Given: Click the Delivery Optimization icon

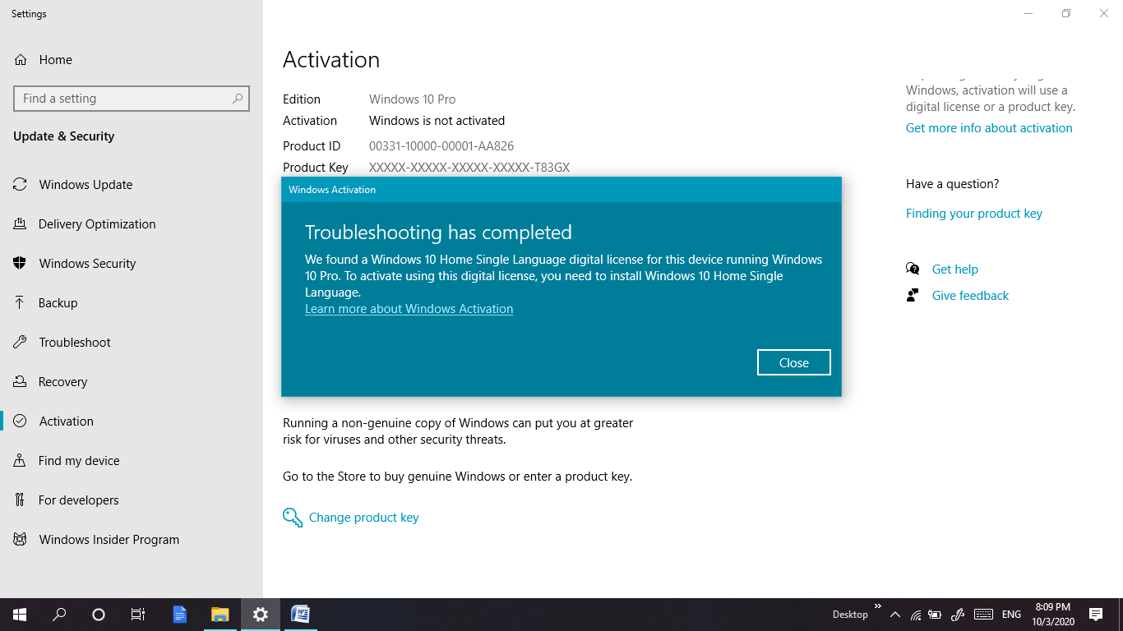Looking at the screenshot, I should [x=20, y=224].
